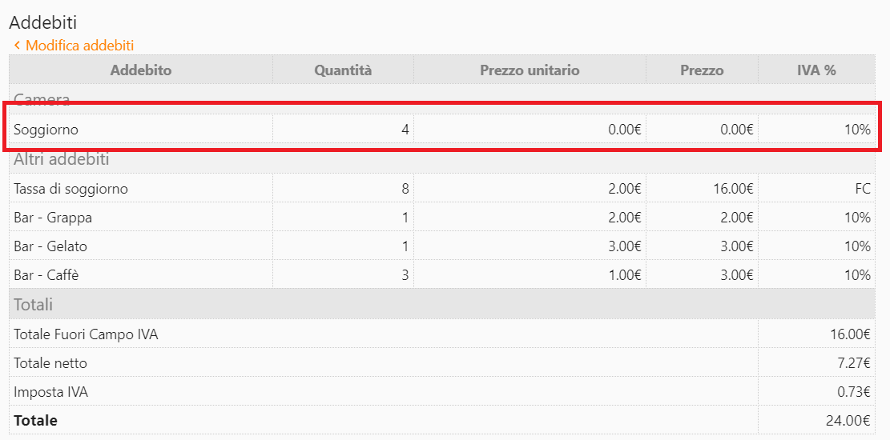Viewport: 890px width, 440px height.
Task: Click the FC value in IVA column
Action: pyautogui.click(x=862, y=189)
